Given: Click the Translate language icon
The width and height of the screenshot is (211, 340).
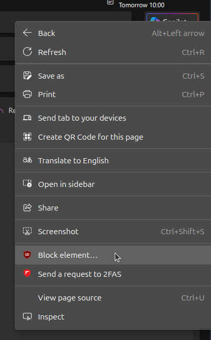Looking at the screenshot, I should pos(27,160).
